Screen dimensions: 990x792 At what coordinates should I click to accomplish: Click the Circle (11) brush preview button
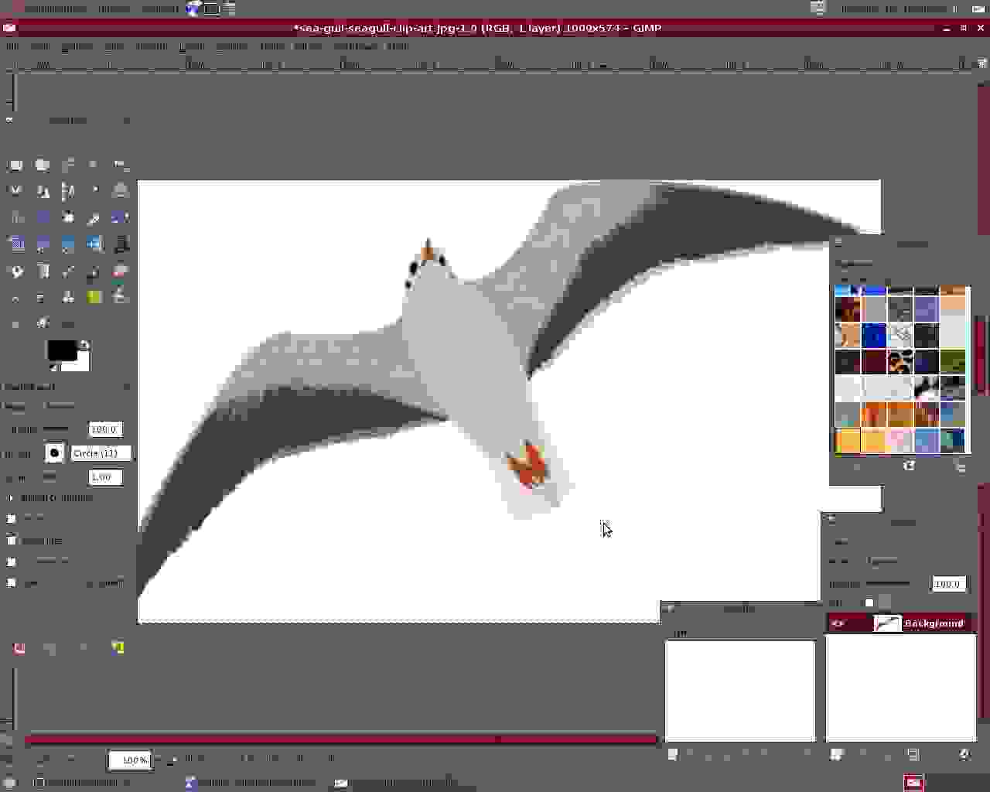54,453
